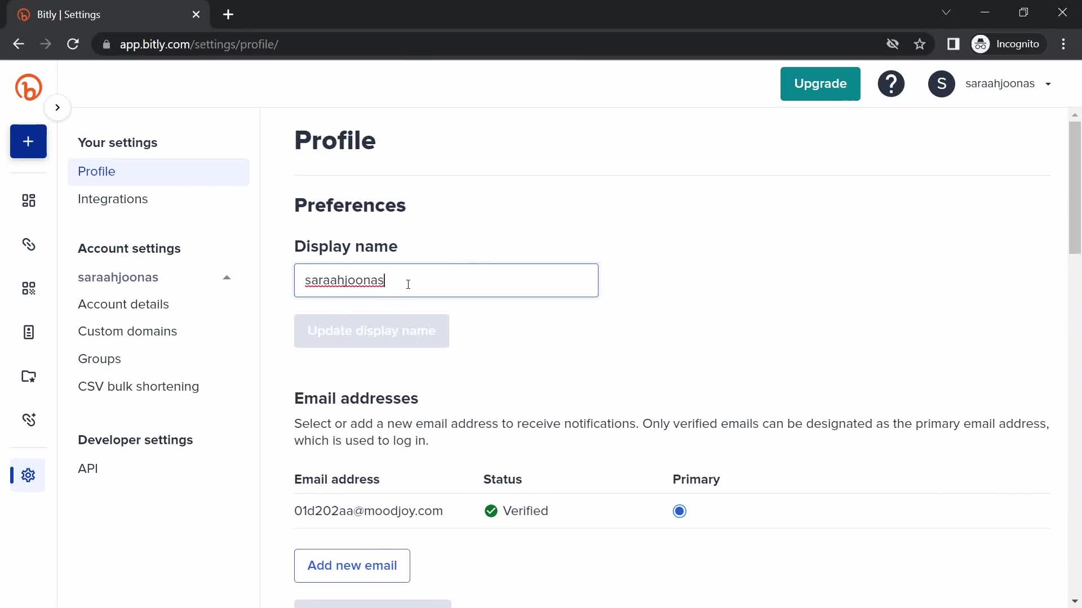Viewport: 1082px width, 608px height.
Task: Select the primary email radio button
Action: tap(680, 511)
